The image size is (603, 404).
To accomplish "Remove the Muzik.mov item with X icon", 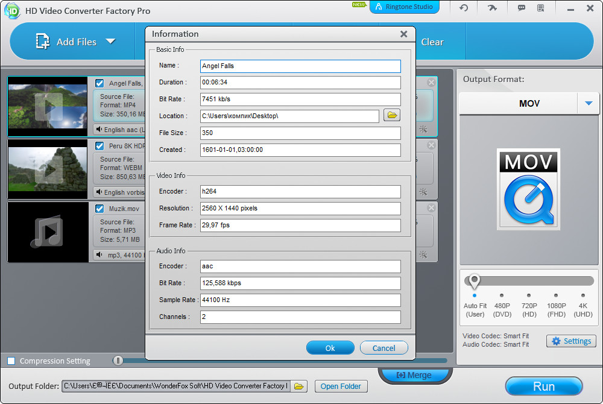I will point(431,207).
